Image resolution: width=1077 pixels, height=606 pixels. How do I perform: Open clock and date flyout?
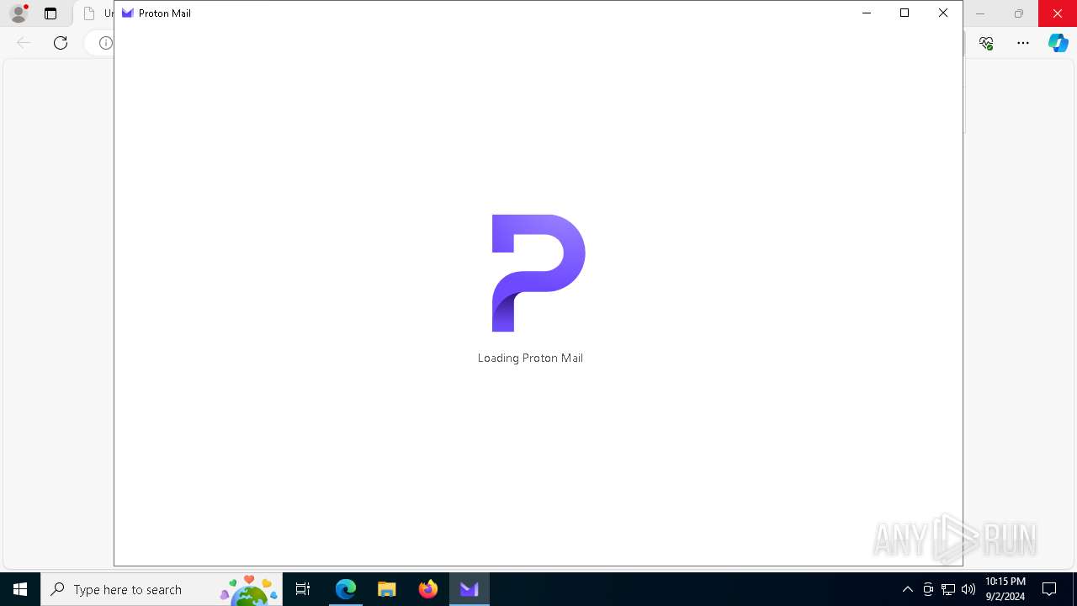[1005, 589]
